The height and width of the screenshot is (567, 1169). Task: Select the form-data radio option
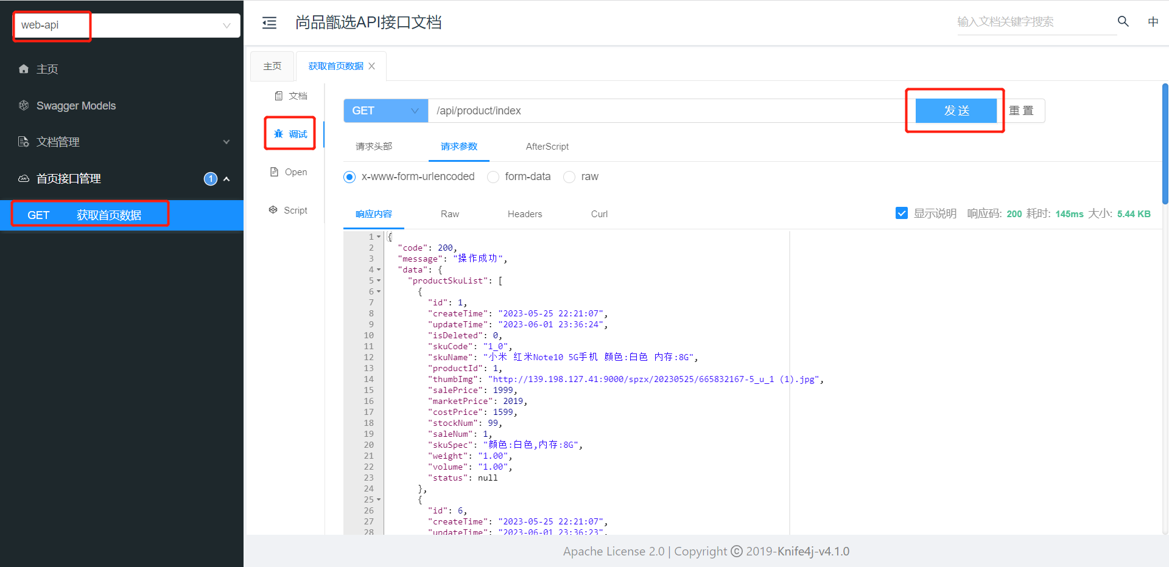493,177
